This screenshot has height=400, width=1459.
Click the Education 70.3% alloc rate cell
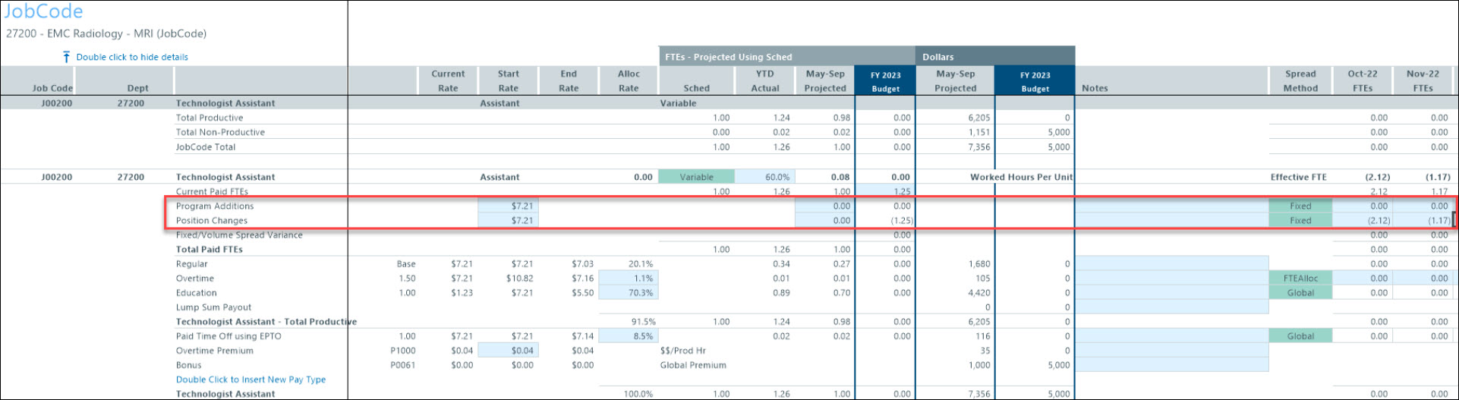pyautogui.click(x=629, y=293)
